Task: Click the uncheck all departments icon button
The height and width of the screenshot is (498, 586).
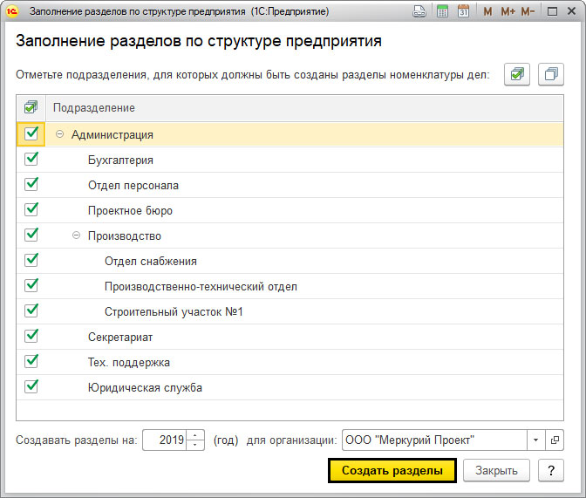Action: coord(551,74)
